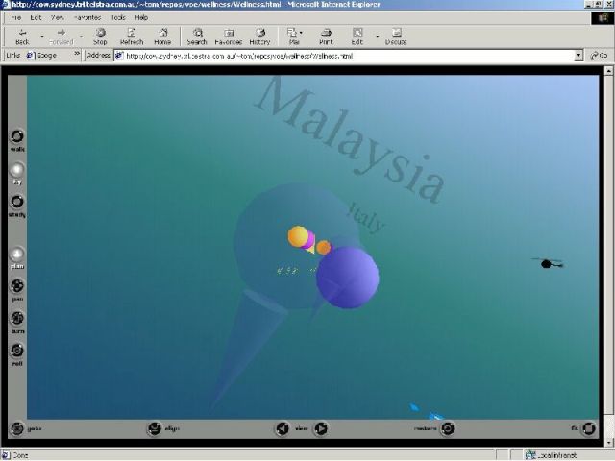The image size is (615, 461).
Task: Click the Refresh toolbar button
Action: [x=132, y=36]
